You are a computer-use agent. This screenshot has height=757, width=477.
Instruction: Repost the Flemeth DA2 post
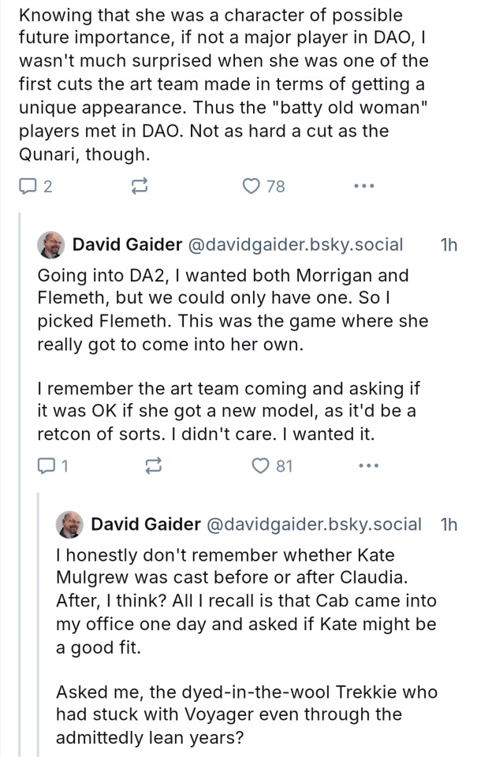click(155, 466)
